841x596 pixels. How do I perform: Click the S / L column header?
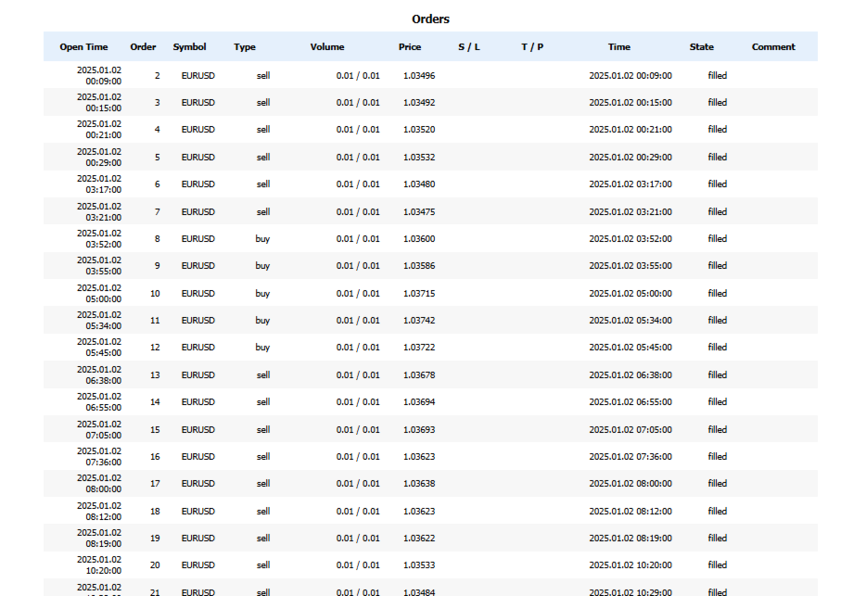[469, 46]
